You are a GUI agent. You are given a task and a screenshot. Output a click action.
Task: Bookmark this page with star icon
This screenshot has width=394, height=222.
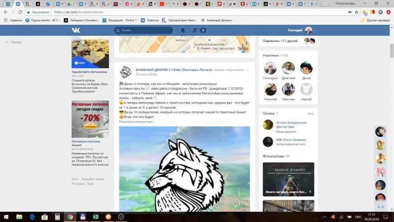tap(357, 12)
